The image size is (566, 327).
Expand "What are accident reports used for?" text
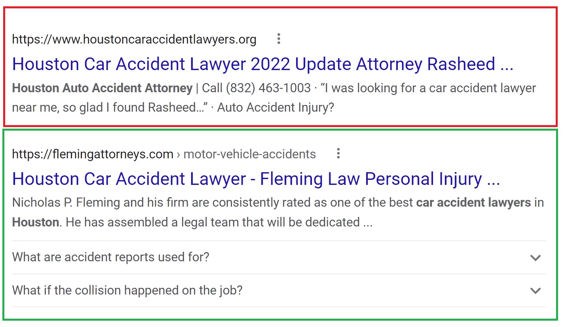tap(111, 257)
